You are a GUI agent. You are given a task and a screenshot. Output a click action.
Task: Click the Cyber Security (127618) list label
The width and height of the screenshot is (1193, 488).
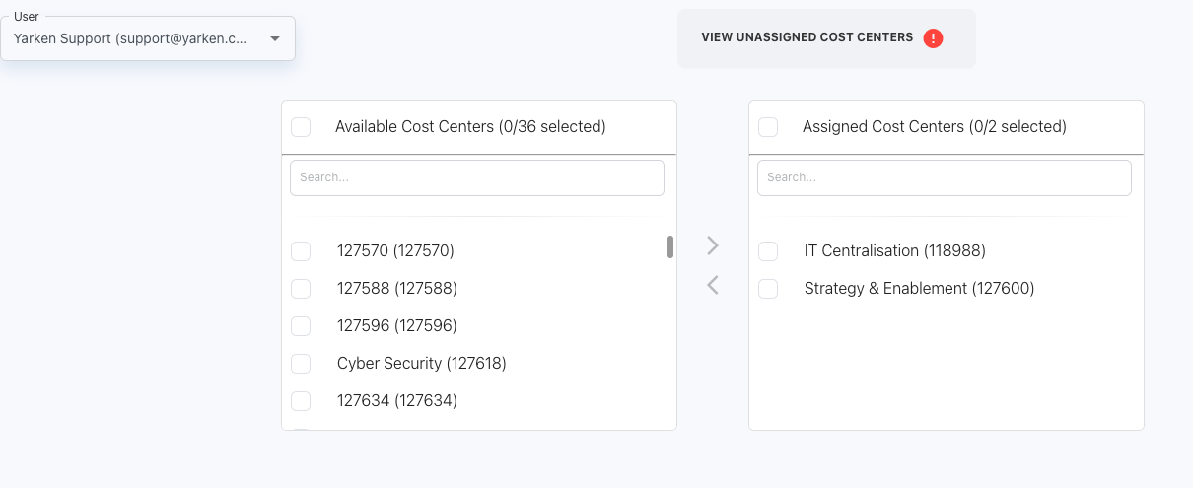[x=421, y=364]
